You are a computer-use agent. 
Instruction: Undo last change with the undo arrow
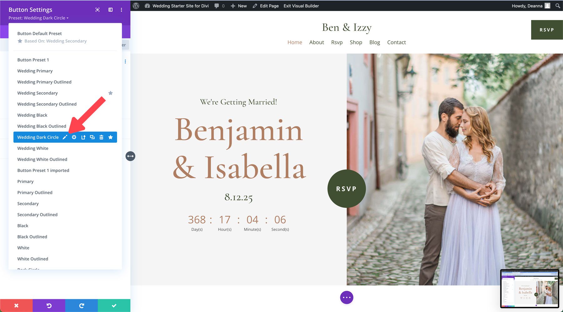point(49,305)
